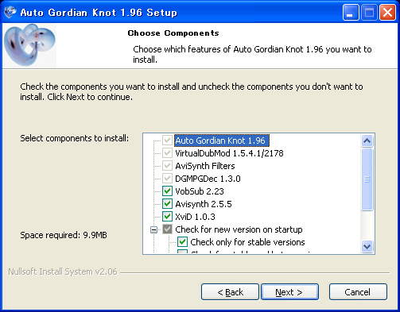
Task: Click the Nullsoft Install System v2.06 text
Action: 63,272
